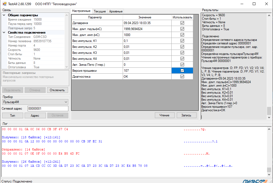Toggle the Вес импульса, К4 checkbox
The width and height of the screenshot is (273, 183).
coord(182,59)
